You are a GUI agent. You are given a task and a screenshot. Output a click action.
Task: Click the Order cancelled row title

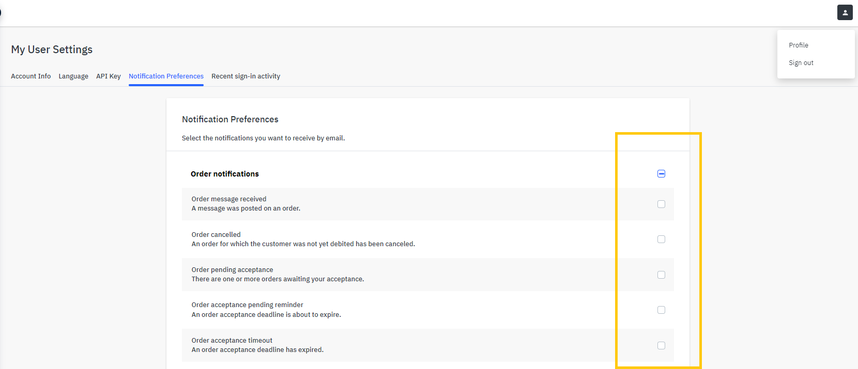[x=216, y=235]
